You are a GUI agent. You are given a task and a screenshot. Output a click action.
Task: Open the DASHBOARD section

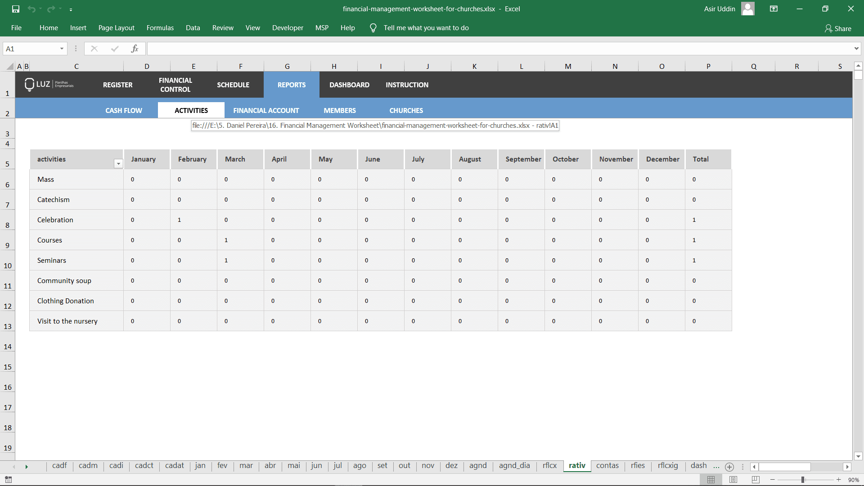tap(349, 85)
